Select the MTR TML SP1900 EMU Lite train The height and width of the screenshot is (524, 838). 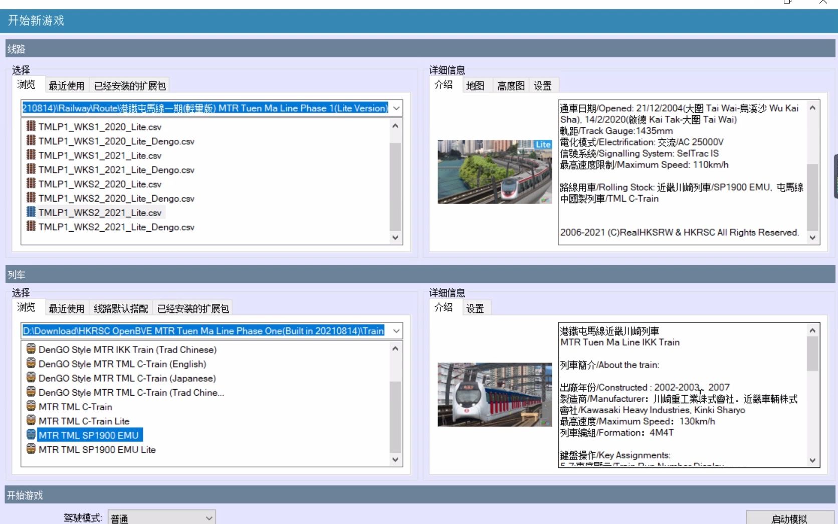[x=97, y=449]
